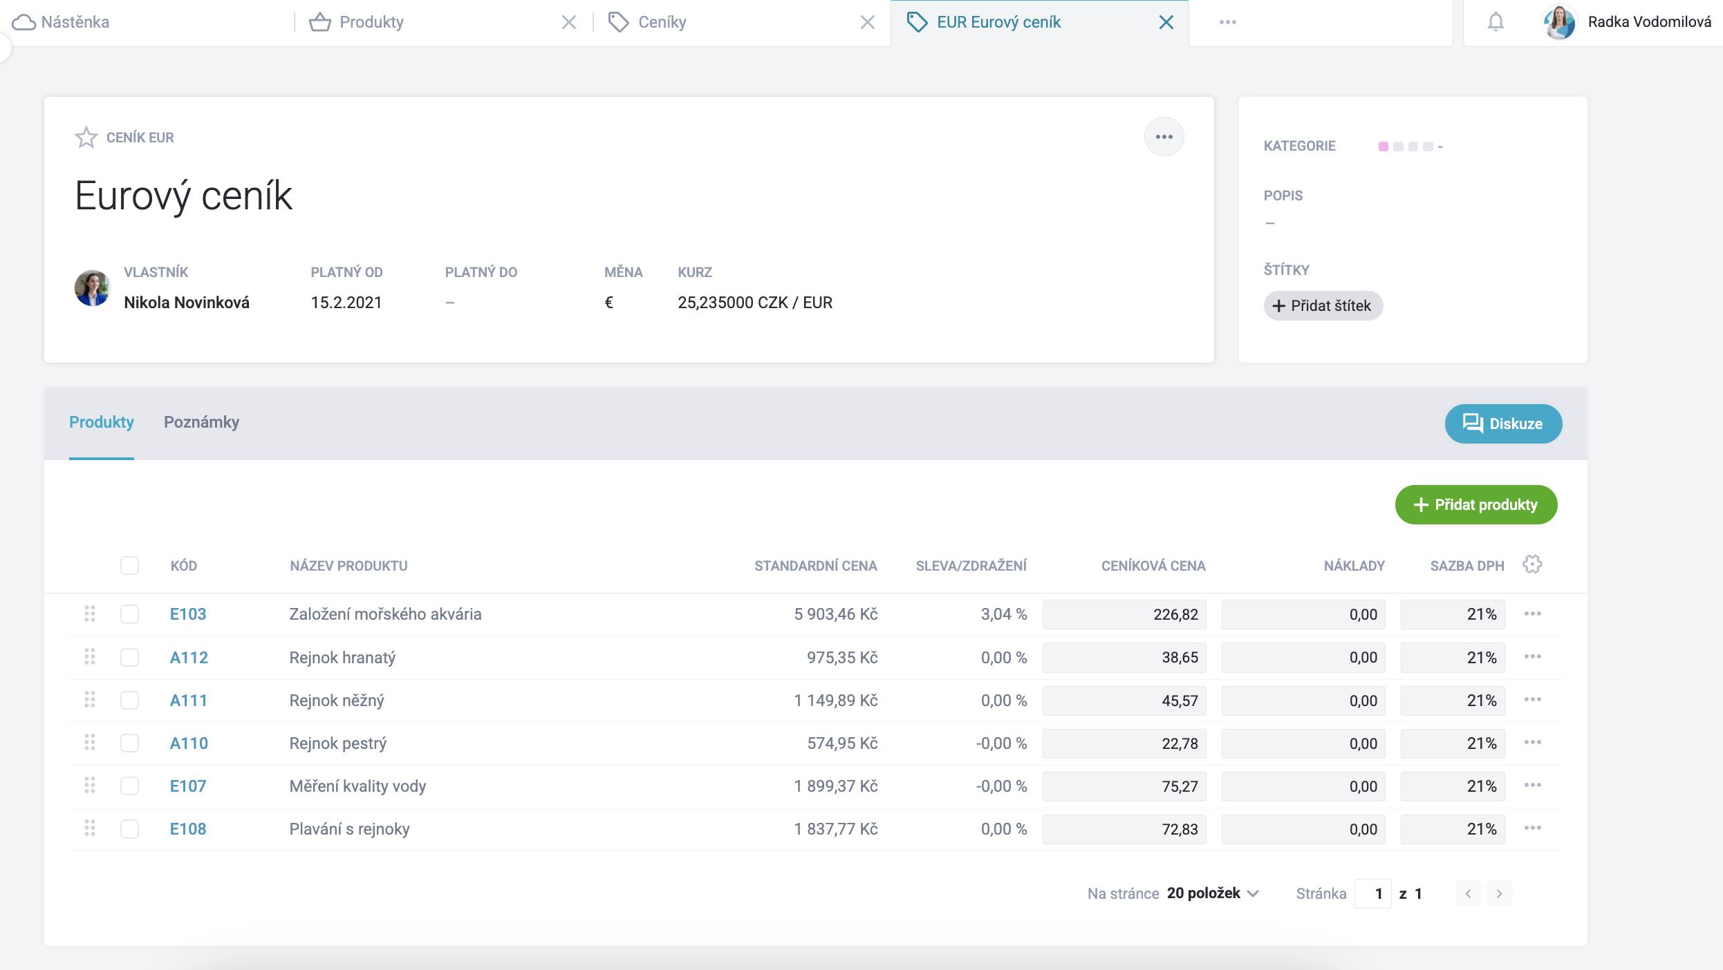Open product link E103
Image resolution: width=1723 pixels, height=970 pixels.
188,614
